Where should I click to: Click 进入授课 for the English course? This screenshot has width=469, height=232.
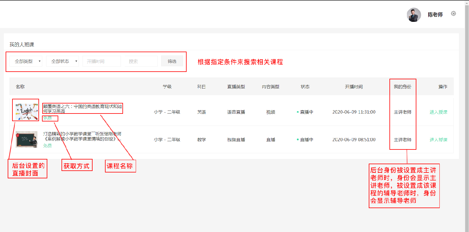[438, 112]
